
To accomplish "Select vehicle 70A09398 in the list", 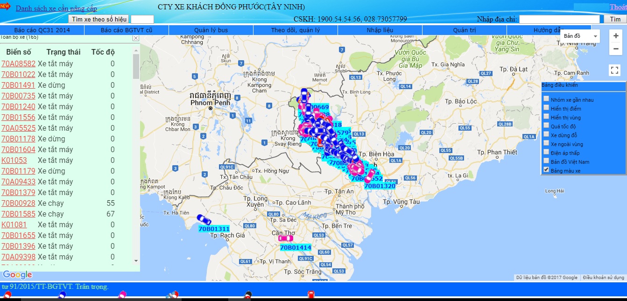I will coord(19,257).
